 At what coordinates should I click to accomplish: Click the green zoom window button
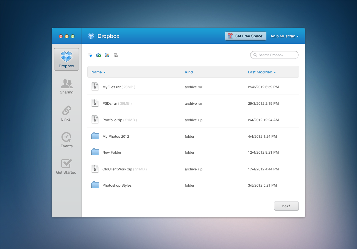[73, 36]
